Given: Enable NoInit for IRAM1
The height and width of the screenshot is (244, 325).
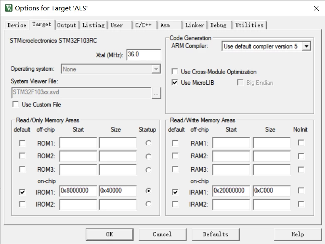Looking at the screenshot, I should [301, 191].
